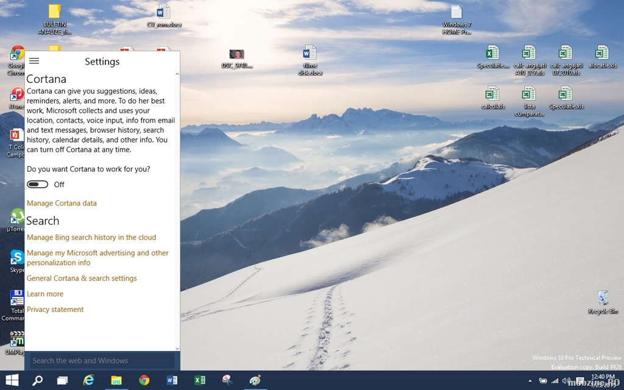Switch to Excel in the taskbar
624x390 pixels.
200,380
